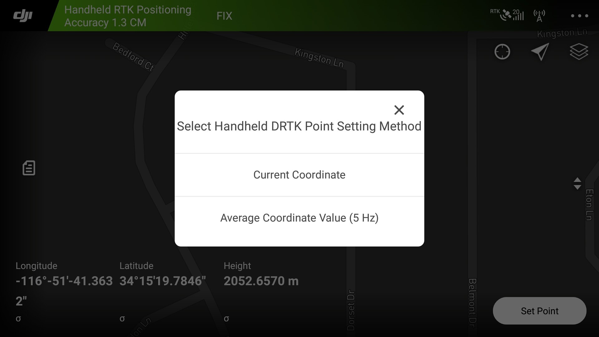Choose Average Coordinate Value (5 Hz)
This screenshot has width=599, height=337.
(x=299, y=218)
